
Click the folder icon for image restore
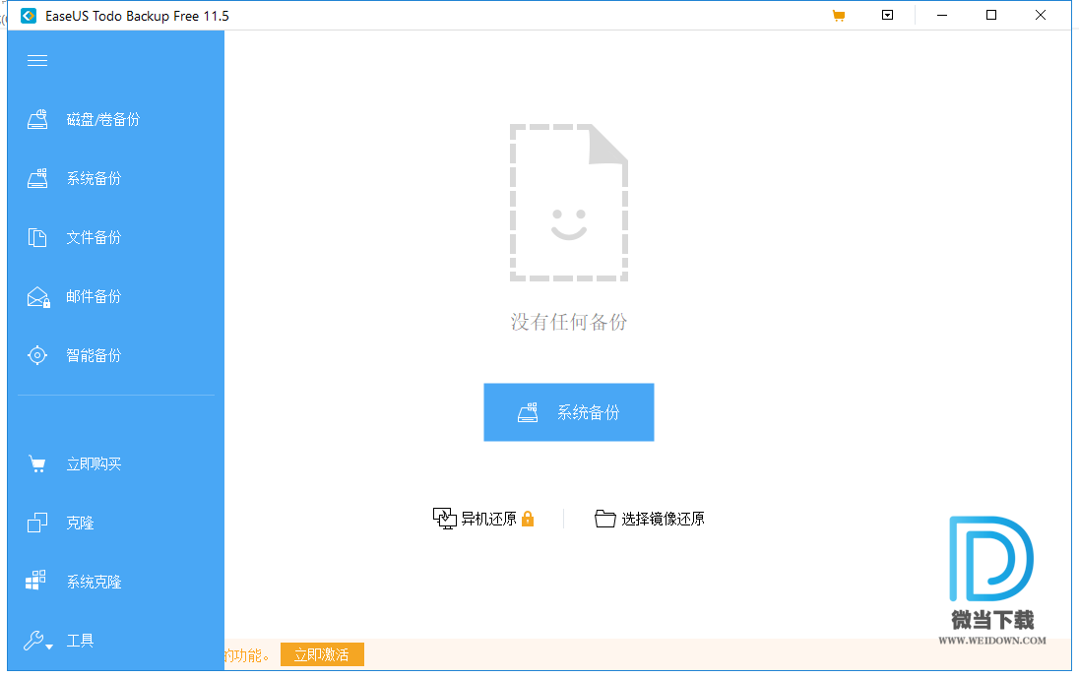click(x=604, y=519)
